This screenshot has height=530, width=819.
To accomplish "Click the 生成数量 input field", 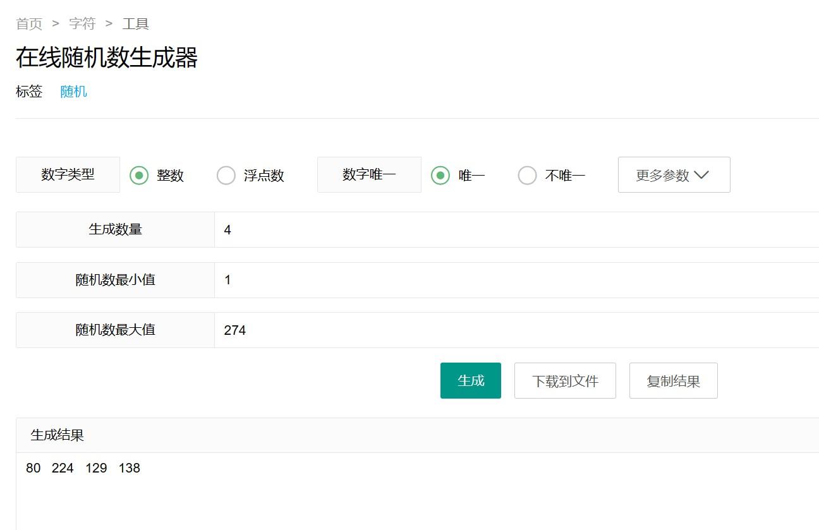I will [516, 230].
